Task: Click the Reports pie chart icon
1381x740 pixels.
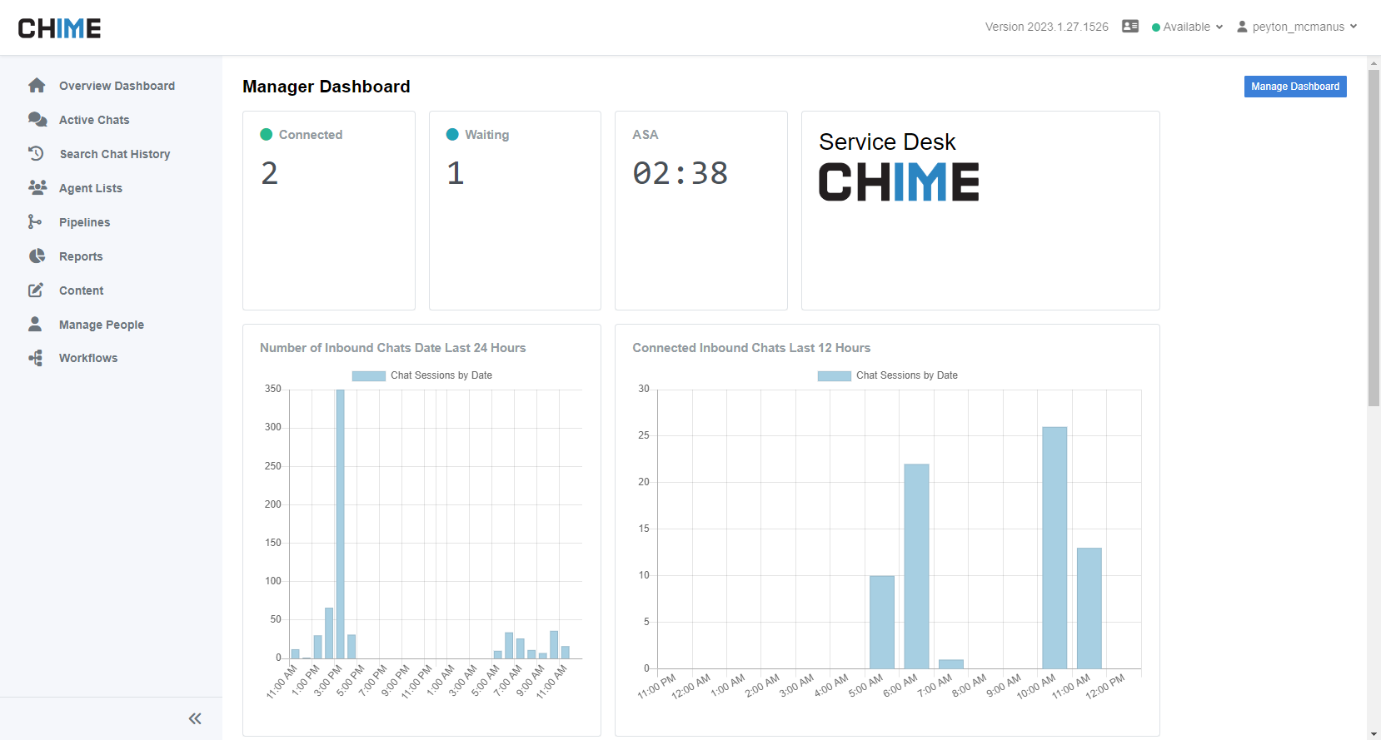Action: click(37, 256)
